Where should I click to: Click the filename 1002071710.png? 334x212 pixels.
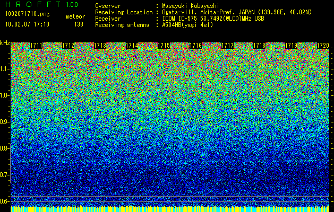[x=28, y=14]
